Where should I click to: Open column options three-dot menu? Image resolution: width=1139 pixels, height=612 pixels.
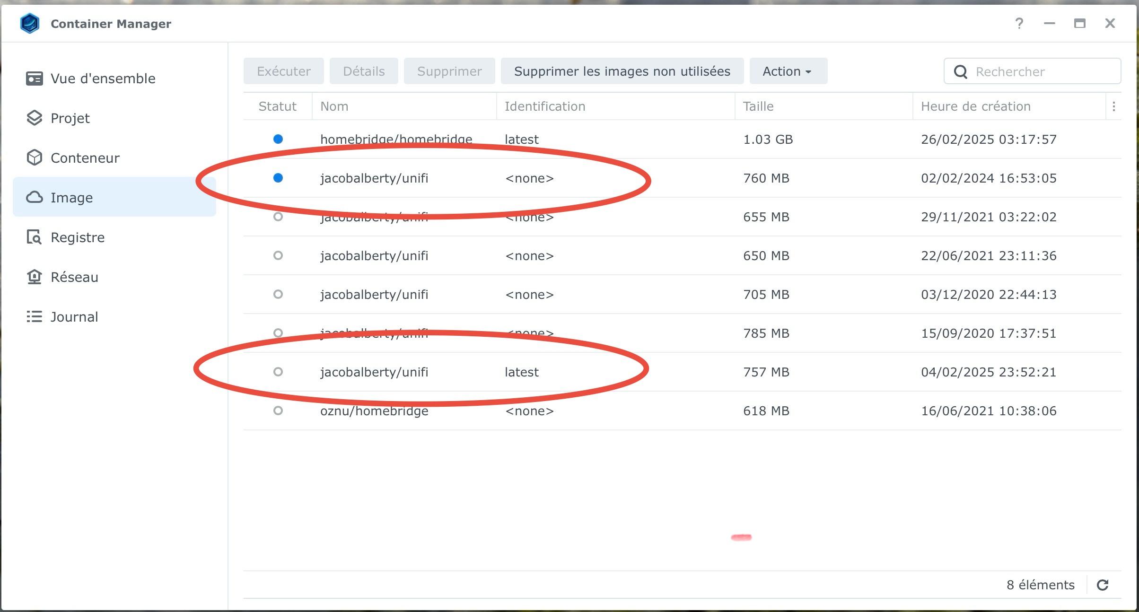pyautogui.click(x=1114, y=106)
